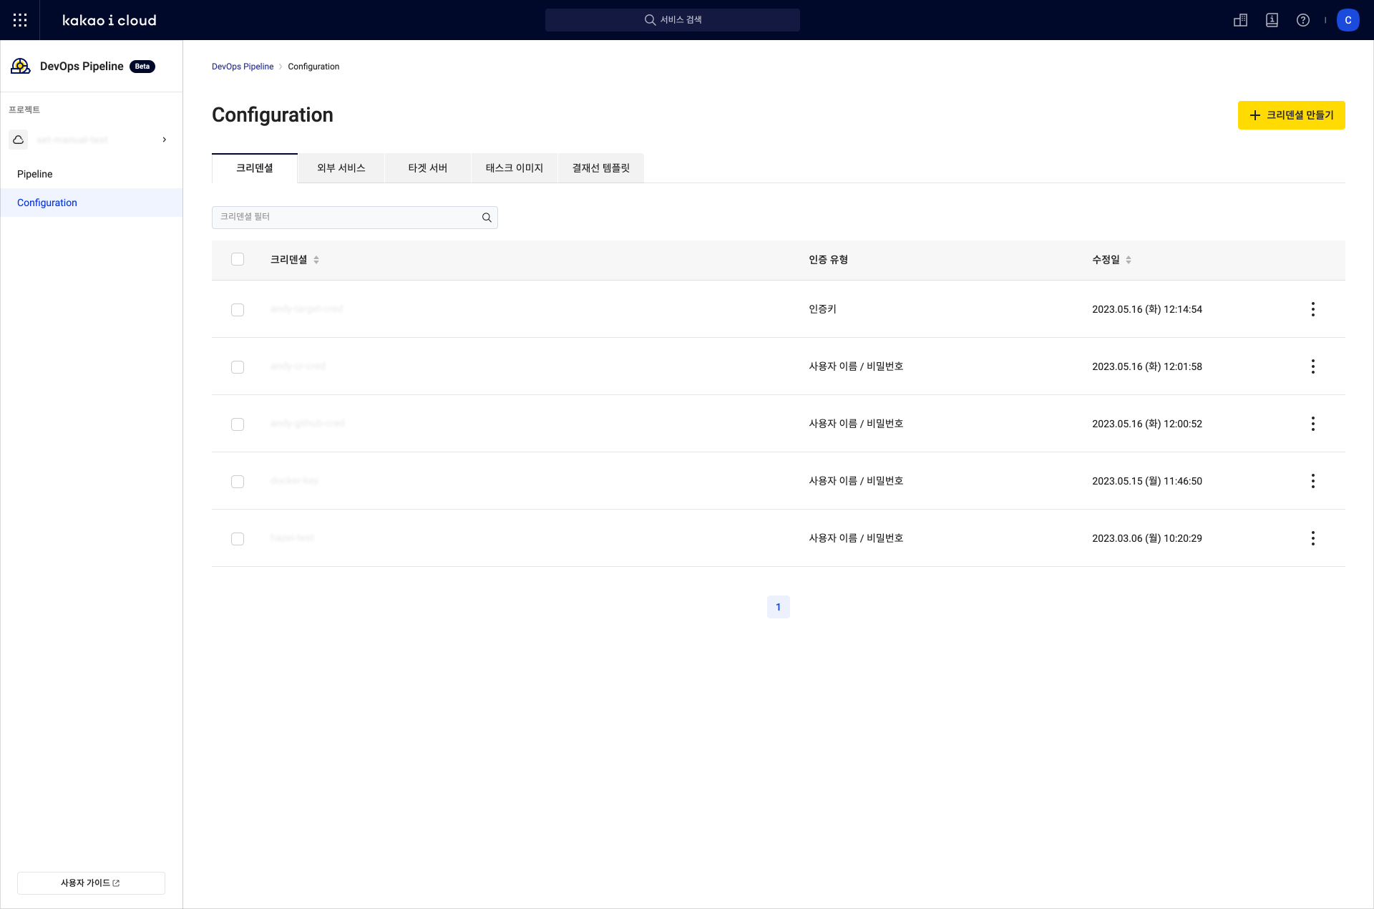The image size is (1374, 909).
Task: Open more options for 12:14:54 row
Action: click(x=1312, y=309)
